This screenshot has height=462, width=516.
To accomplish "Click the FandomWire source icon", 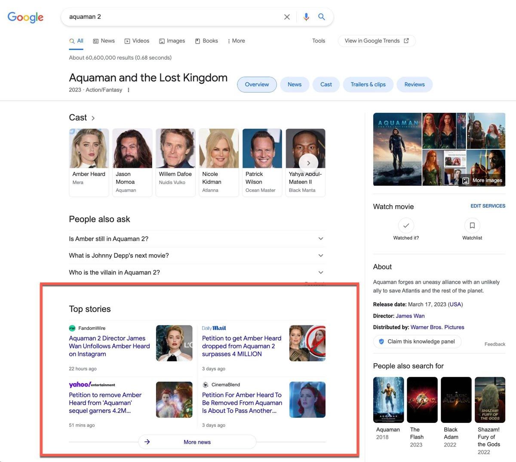I will tap(72, 328).
